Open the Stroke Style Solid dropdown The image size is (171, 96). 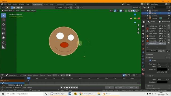pyautogui.click(x=162, y=67)
